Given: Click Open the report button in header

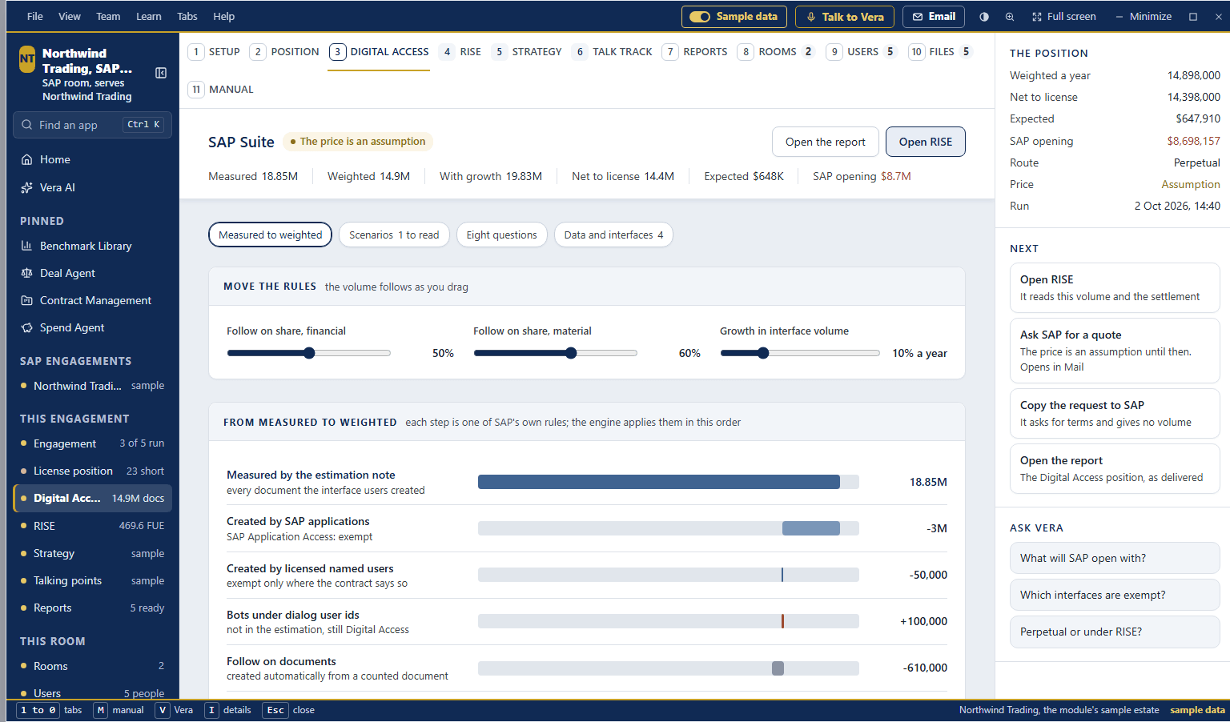Looking at the screenshot, I should pyautogui.click(x=825, y=142).
